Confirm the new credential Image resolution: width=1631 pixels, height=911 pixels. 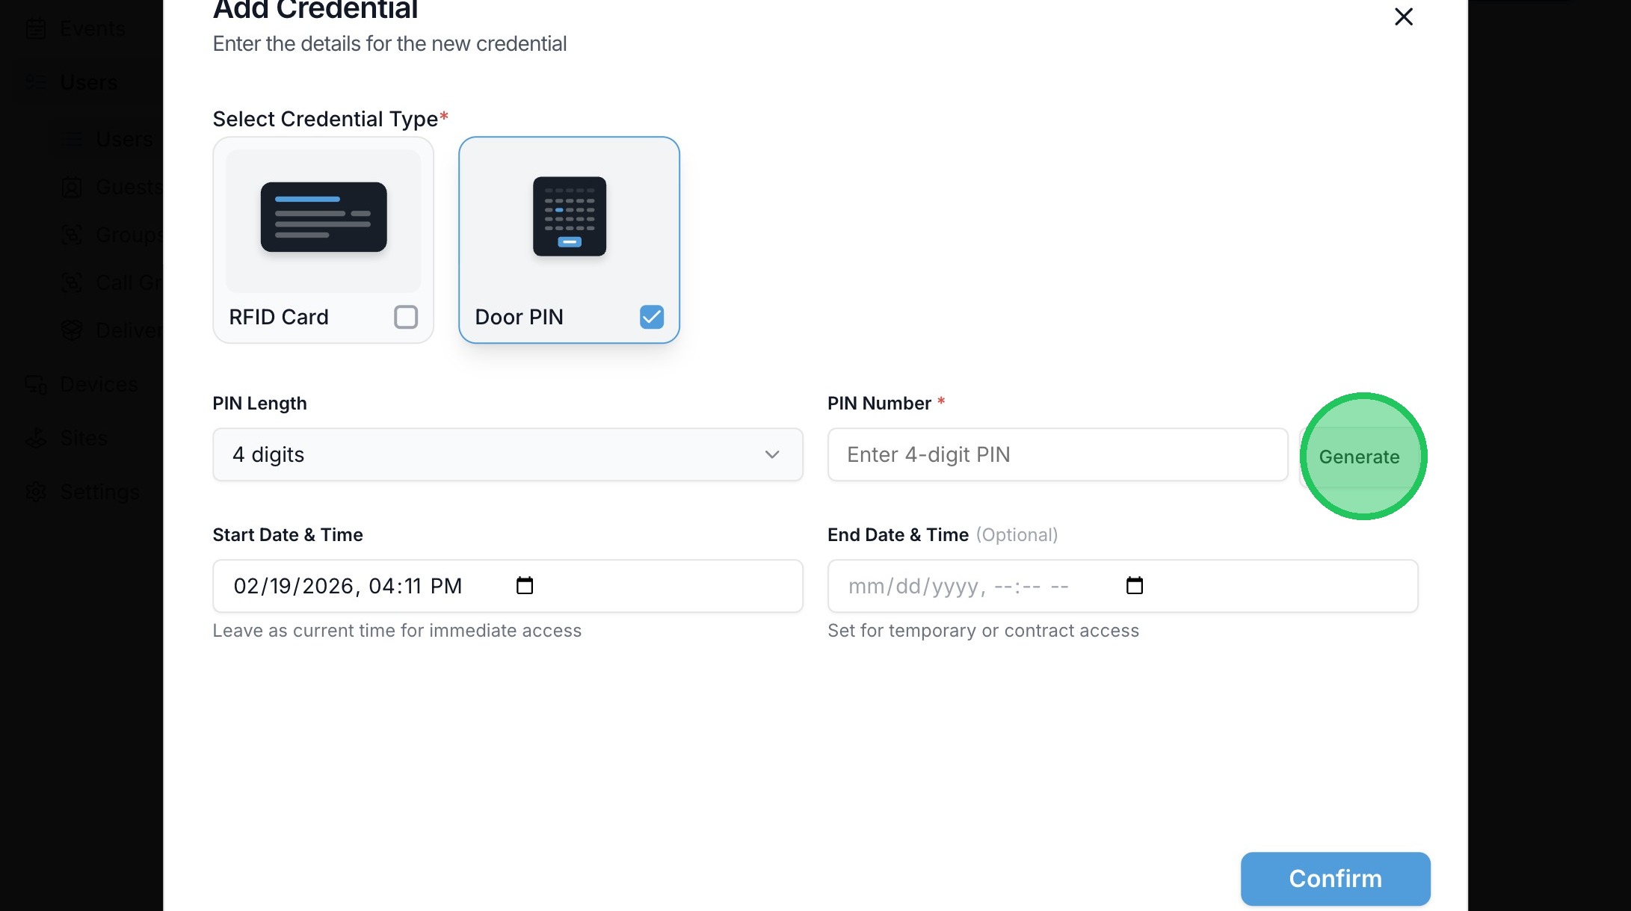click(x=1335, y=879)
